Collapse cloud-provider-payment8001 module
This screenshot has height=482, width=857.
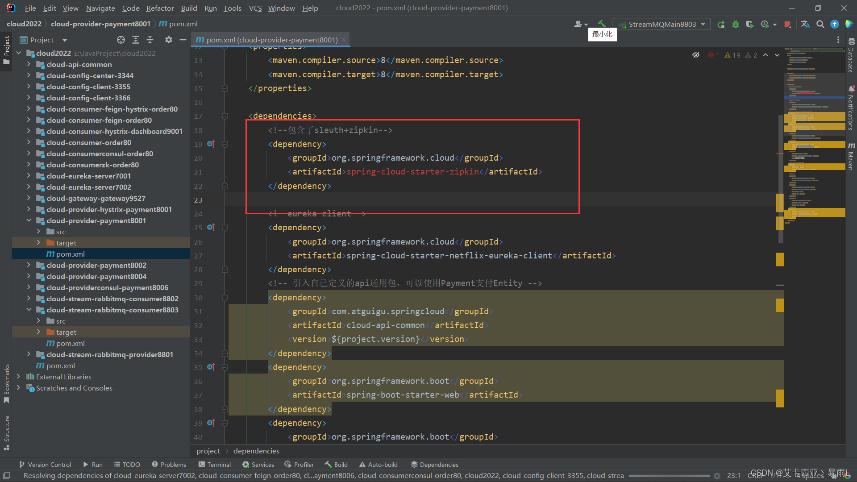tap(29, 220)
